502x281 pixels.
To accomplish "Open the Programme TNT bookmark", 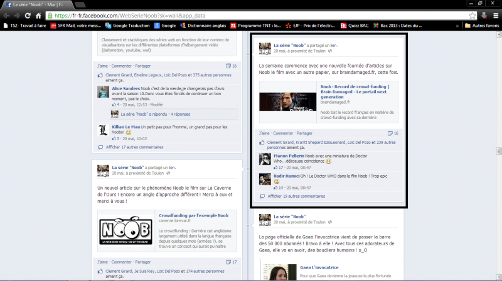I will [256, 26].
